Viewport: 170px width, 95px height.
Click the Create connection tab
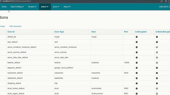[x=2, y=26]
